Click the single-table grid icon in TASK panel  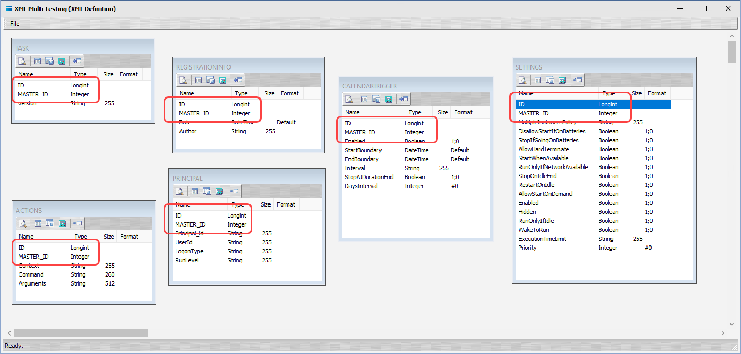coord(37,61)
